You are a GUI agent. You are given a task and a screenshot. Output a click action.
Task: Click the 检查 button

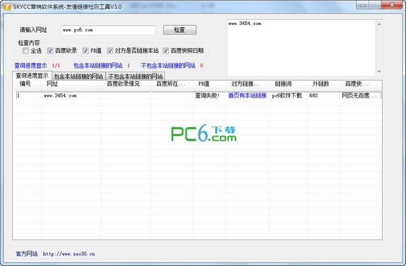[180, 30]
